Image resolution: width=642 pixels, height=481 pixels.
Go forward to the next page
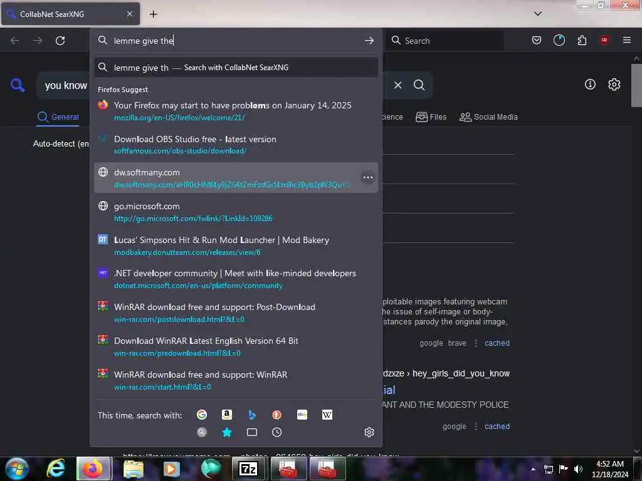point(38,41)
